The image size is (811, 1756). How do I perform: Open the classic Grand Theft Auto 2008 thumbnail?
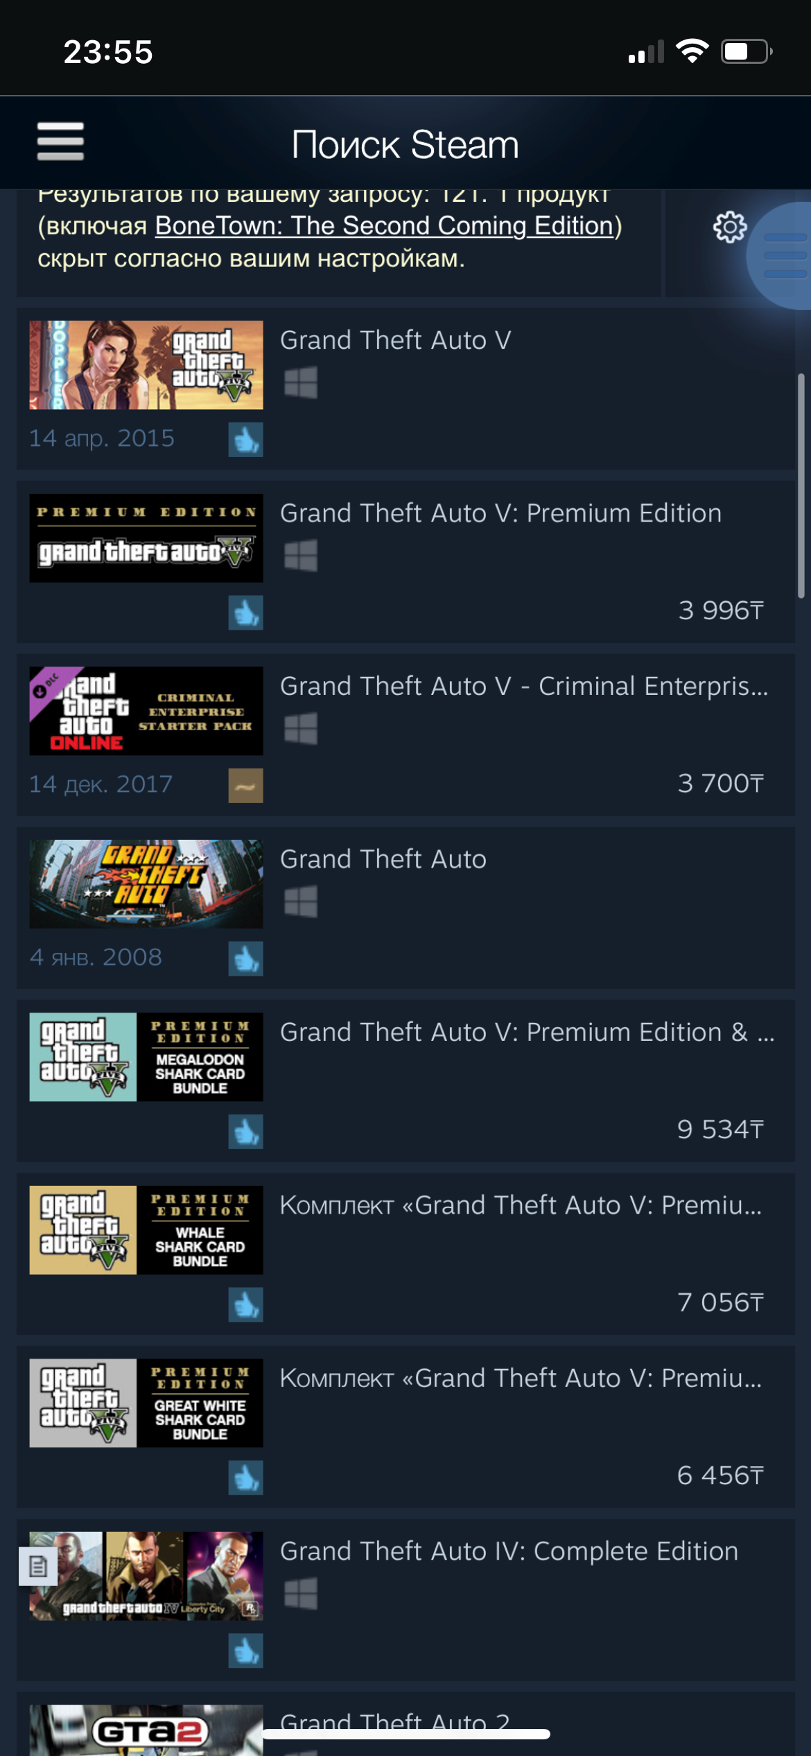point(146,884)
